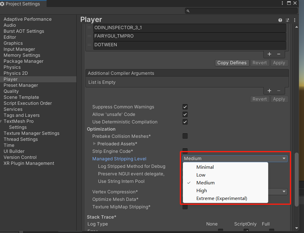Uncheck Suppress Common Warnings
304x233 pixels.
pyautogui.click(x=185, y=107)
